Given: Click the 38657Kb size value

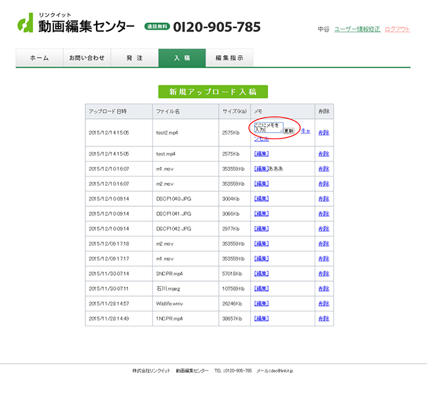Looking at the screenshot, I should tap(232, 319).
